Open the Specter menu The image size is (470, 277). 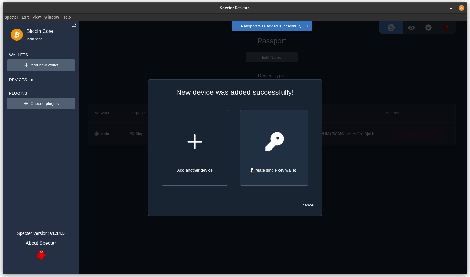(x=11, y=17)
